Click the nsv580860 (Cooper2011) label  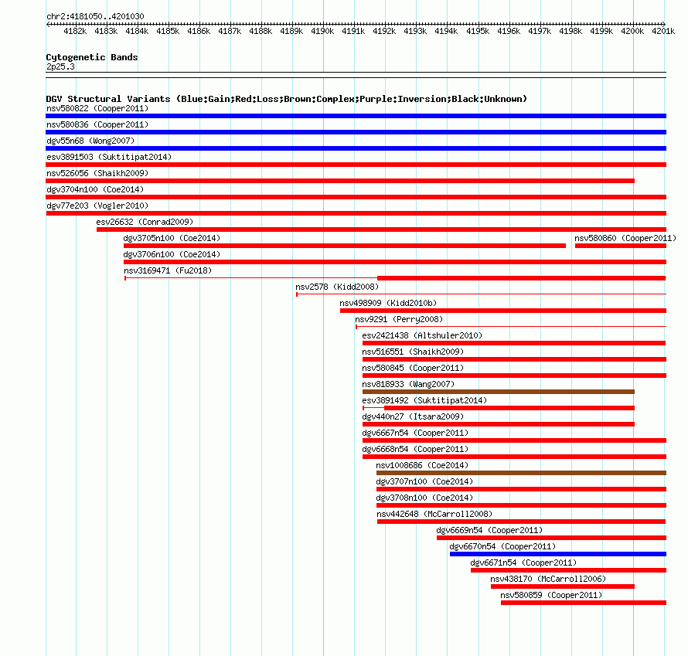click(x=625, y=238)
